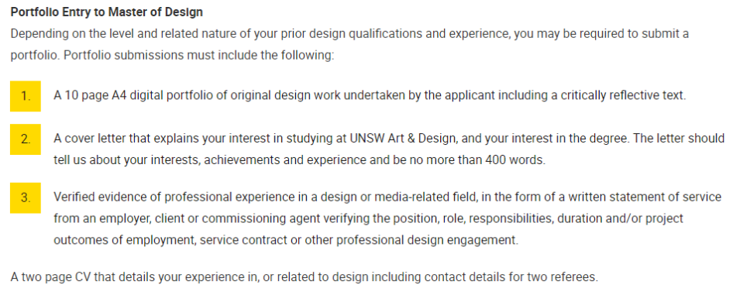Click the yellow number 3 badge

click(26, 198)
